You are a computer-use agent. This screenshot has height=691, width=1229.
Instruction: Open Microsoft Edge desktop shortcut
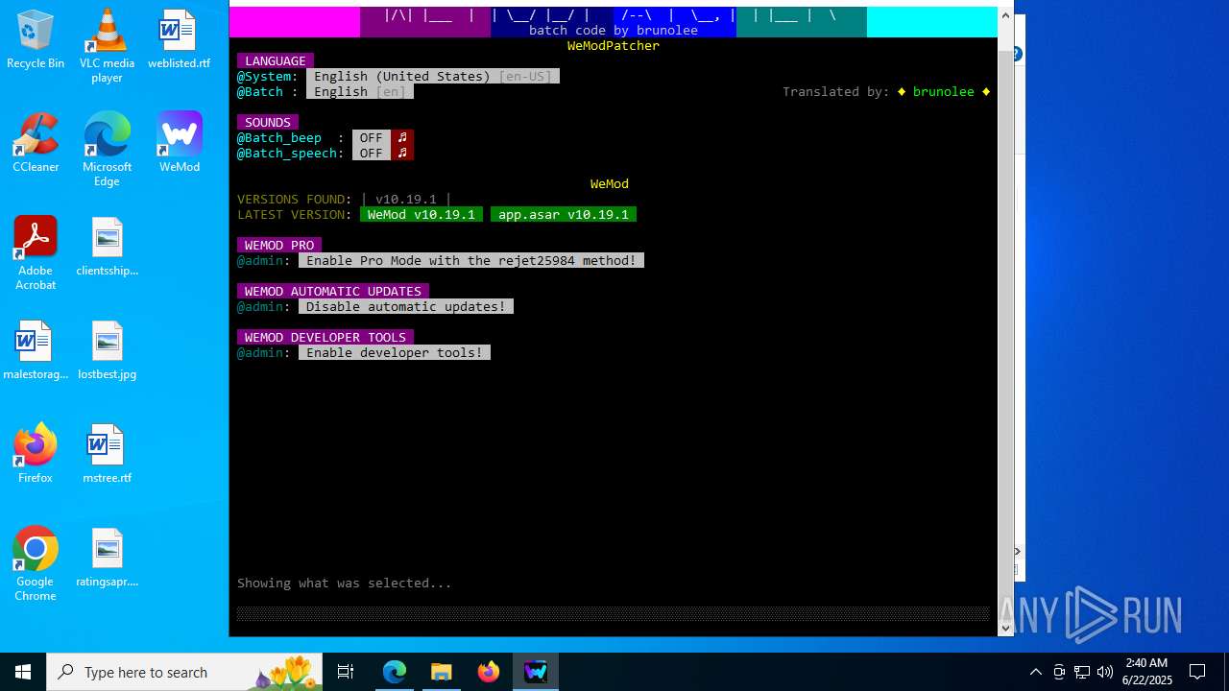pyautogui.click(x=107, y=149)
